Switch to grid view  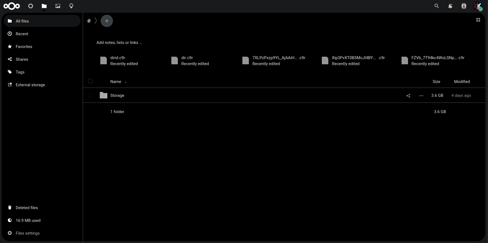click(x=478, y=20)
